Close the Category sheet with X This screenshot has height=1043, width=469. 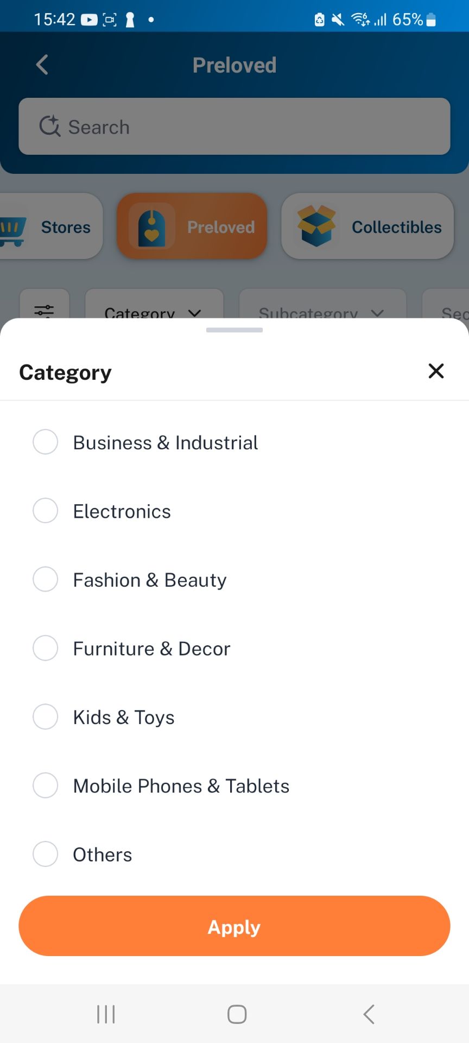(436, 371)
